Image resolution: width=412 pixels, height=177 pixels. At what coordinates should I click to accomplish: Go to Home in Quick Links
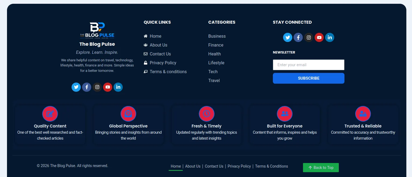(153, 36)
